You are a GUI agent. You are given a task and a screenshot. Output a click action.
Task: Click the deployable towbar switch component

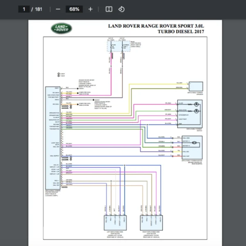click(x=190, y=114)
